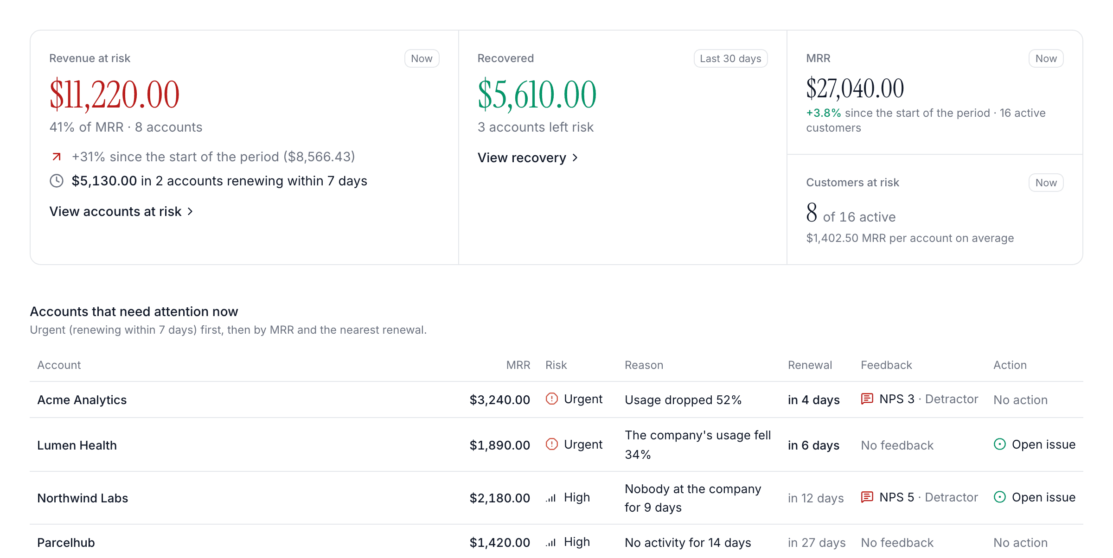This screenshot has height=558, width=1113.
Task: Sort by the Feedback column header
Action: tap(886, 365)
